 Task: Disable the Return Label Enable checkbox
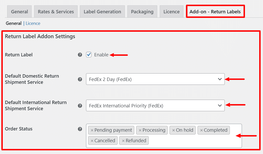click(x=89, y=55)
